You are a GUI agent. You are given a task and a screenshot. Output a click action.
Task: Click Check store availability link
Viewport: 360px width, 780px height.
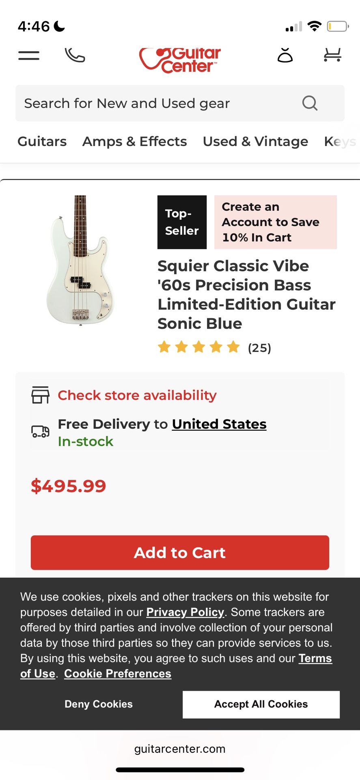pyautogui.click(x=137, y=395)
